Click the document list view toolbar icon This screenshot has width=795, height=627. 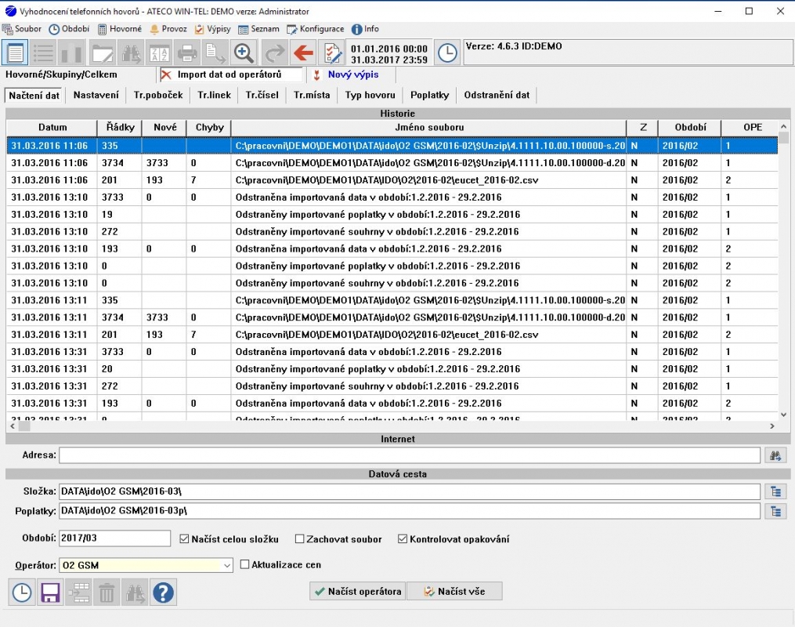(15, 53)
